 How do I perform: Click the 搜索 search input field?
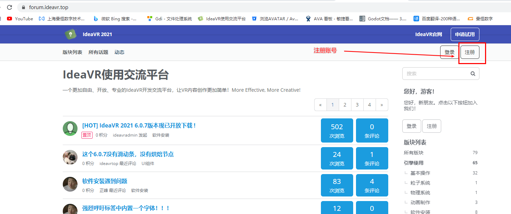pyautogui.click(x=435, y=74)
